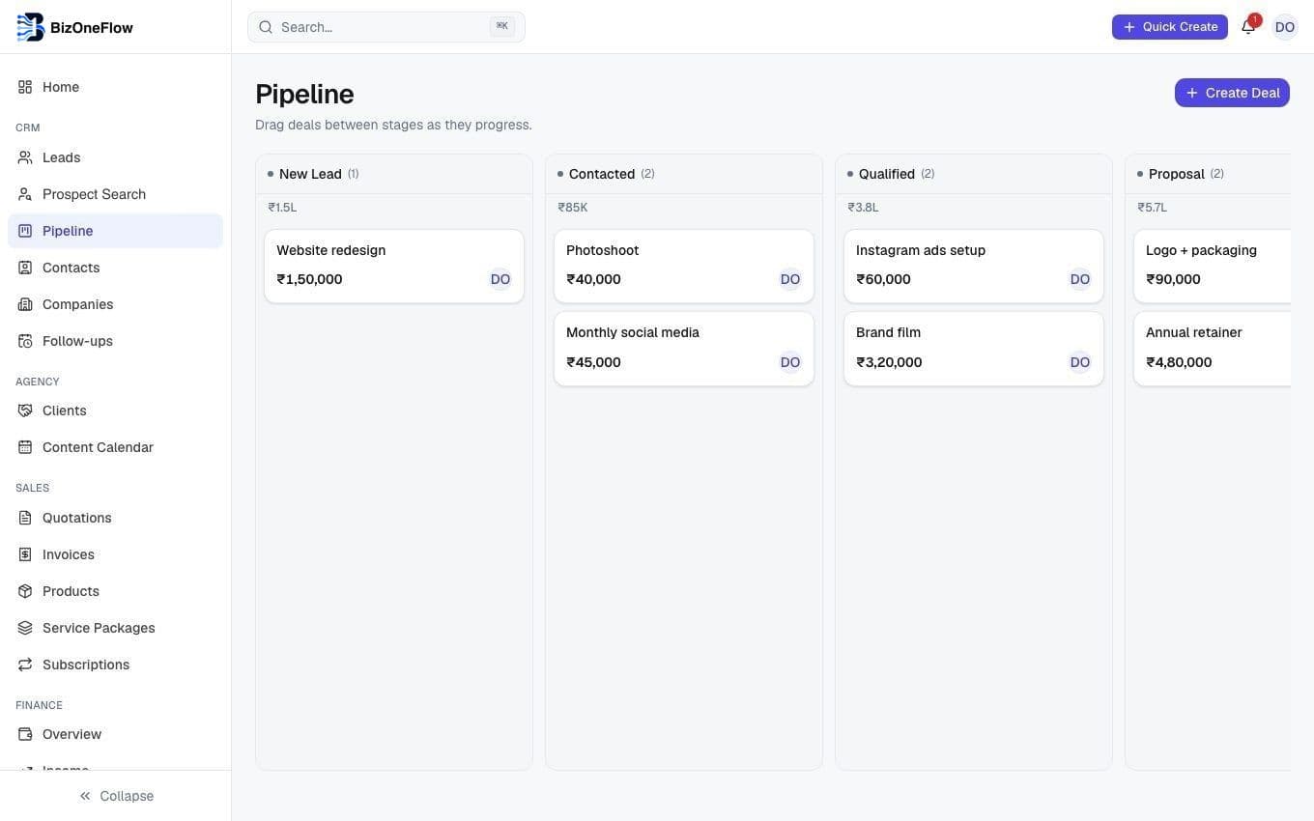
Task: Click the Invoices receipt icon
Action: [x=25, y=554]
